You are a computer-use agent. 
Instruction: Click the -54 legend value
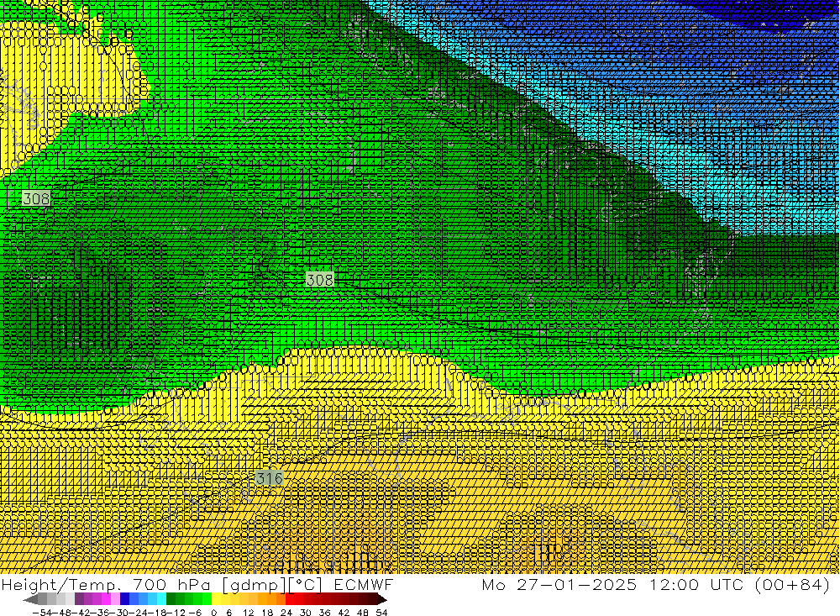(x=42, y=613)
